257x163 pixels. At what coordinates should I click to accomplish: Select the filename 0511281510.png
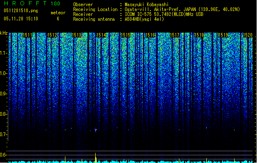click(21, 11)
